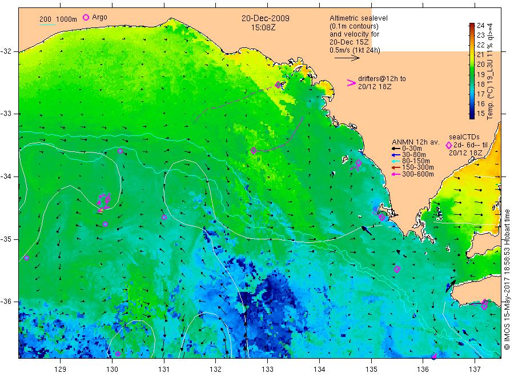Click the Argo float marker near 131E 34.7S
Image resolution: width=514 pixels, height=377 pixels.
click(164, 218)
